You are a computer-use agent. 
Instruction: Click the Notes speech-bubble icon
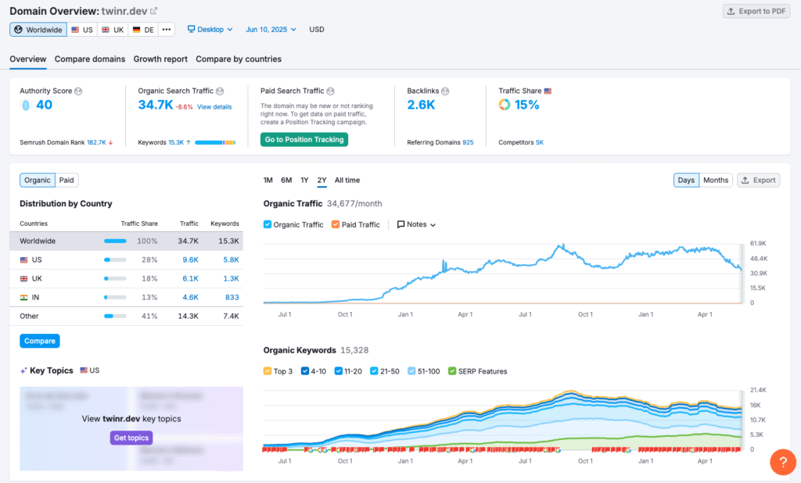tap(401, 224)
